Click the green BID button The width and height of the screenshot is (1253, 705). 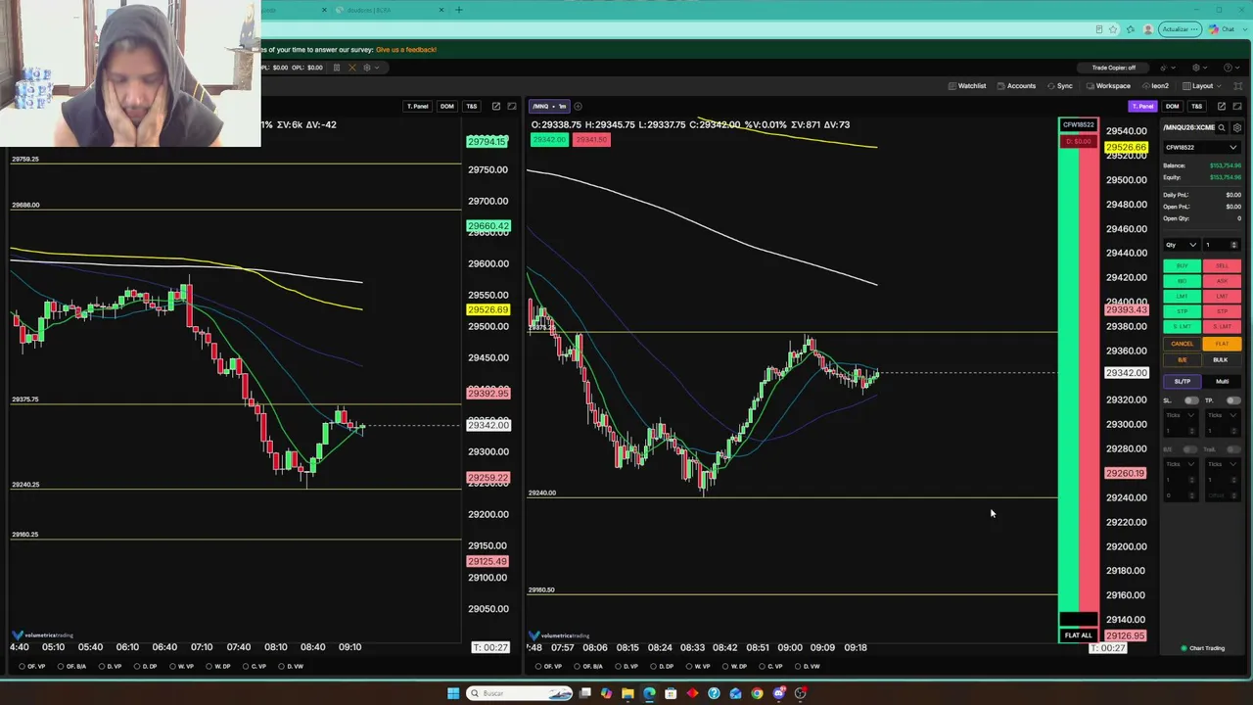(x=1182, y=281)
